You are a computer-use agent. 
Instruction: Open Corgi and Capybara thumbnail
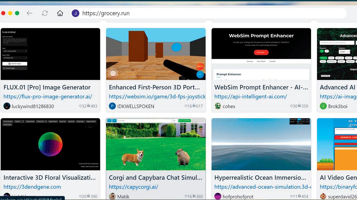pos(156,144)
